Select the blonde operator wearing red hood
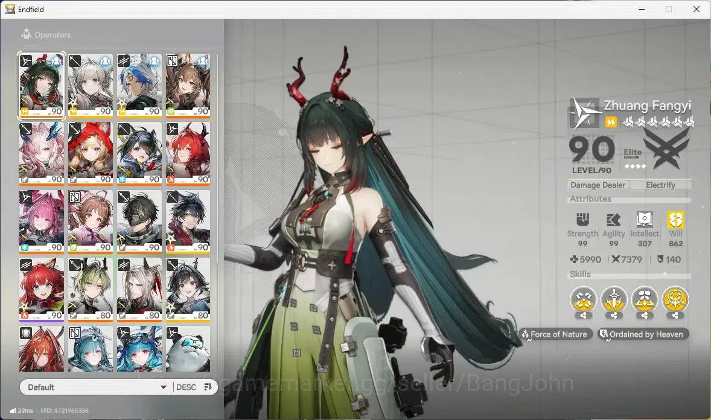Screen dimensions: 711x420 (91, 153)
